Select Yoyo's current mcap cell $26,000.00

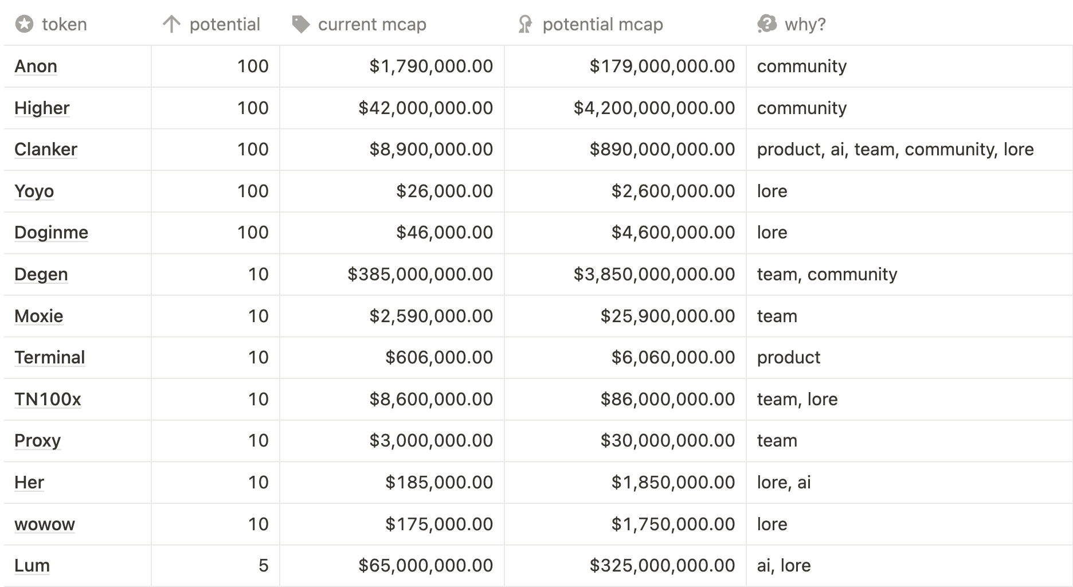coord(444,191)
